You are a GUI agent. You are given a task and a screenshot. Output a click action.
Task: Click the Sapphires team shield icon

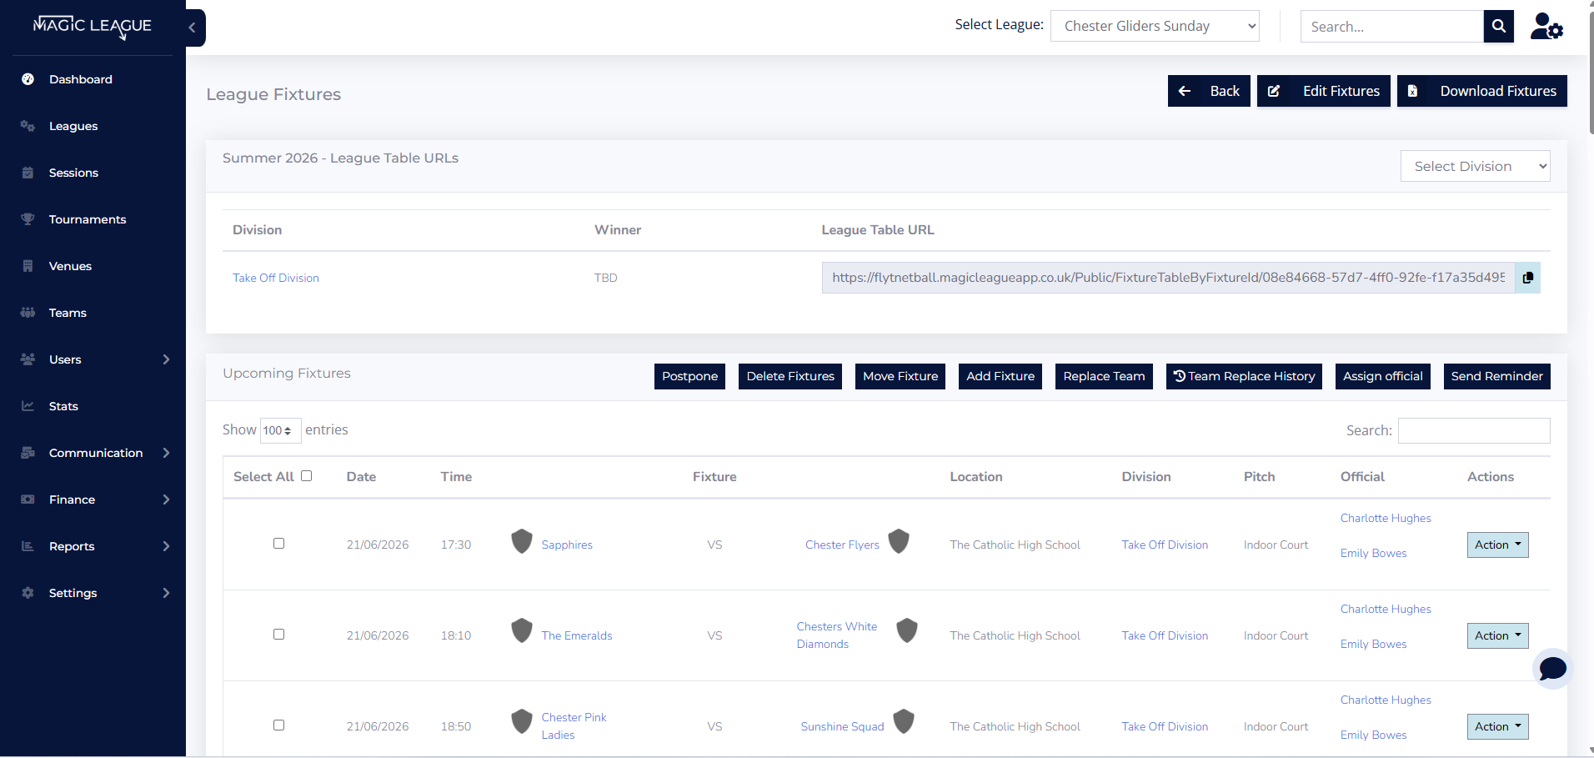[522, 541]
